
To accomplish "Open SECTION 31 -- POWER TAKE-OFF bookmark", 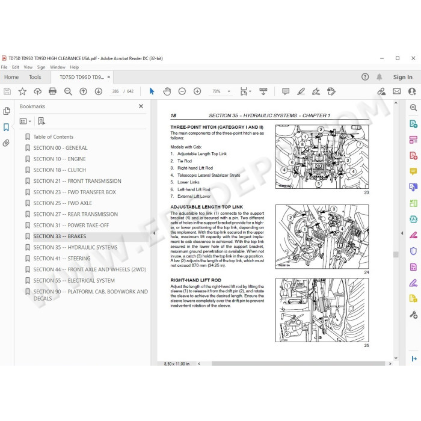I will click(71, 226).
